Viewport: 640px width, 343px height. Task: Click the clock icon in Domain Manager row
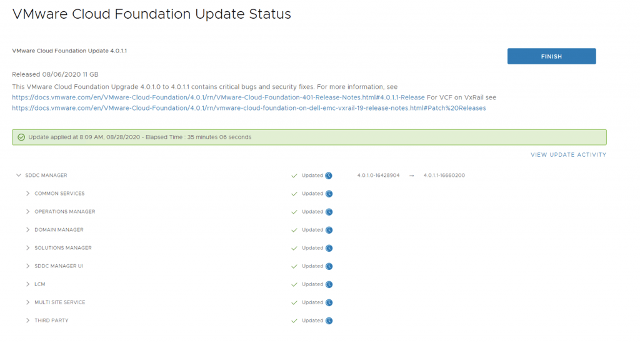(x=329, y=230)
